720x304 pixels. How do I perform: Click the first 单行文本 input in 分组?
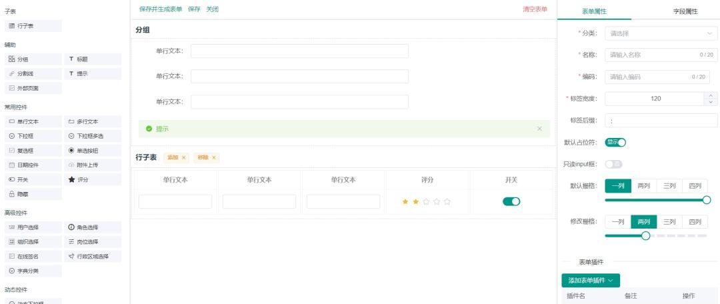(x=299, y=51)
